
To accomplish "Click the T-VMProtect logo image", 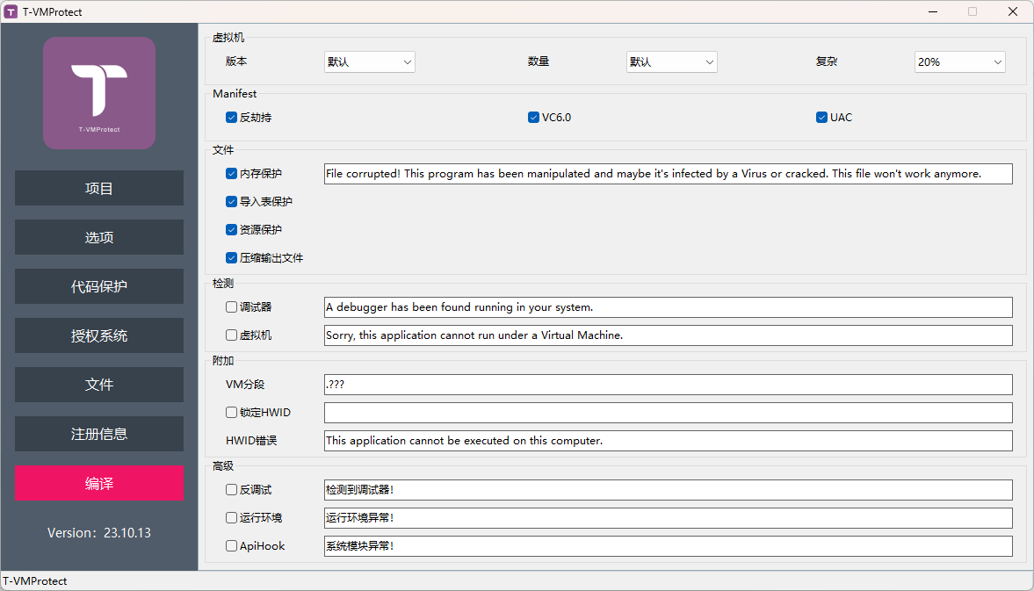I will (x=99, y=93).
